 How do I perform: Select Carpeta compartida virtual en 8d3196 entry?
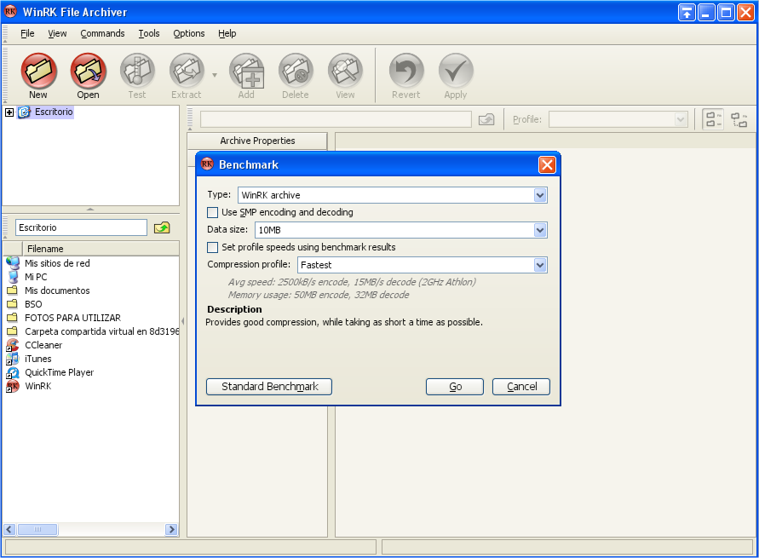(x=92, y=331)
